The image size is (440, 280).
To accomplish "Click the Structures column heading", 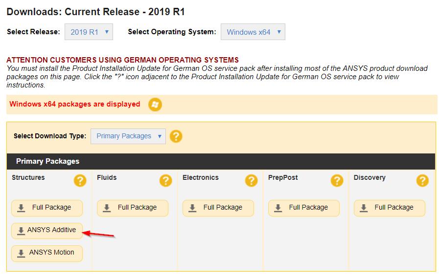I will [28, 177].
